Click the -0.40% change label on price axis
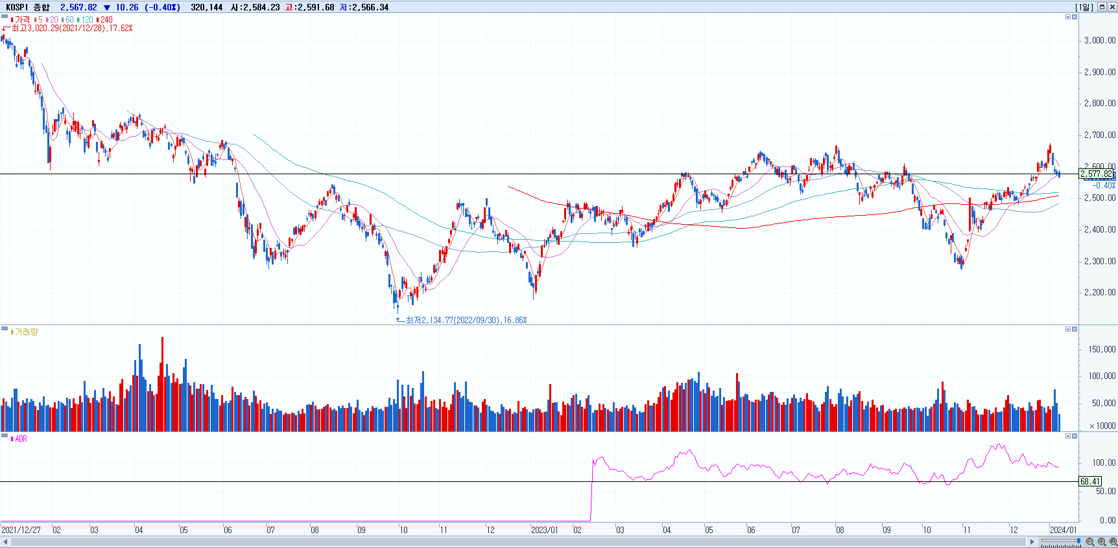The height and width of the screenshot is (548, 1118). [x=1104, y=185]
